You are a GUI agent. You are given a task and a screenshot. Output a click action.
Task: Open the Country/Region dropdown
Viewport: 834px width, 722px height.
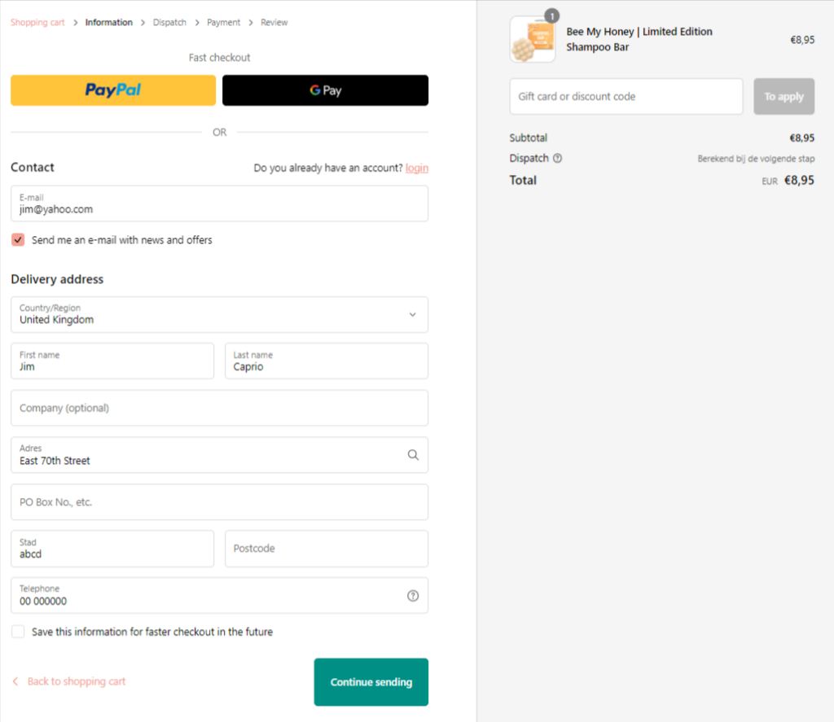click(x=219, y=314)
